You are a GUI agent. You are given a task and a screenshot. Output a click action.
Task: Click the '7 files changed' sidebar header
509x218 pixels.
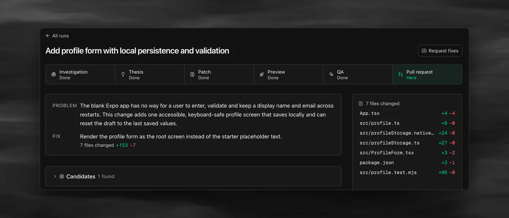tap(382, 104)
